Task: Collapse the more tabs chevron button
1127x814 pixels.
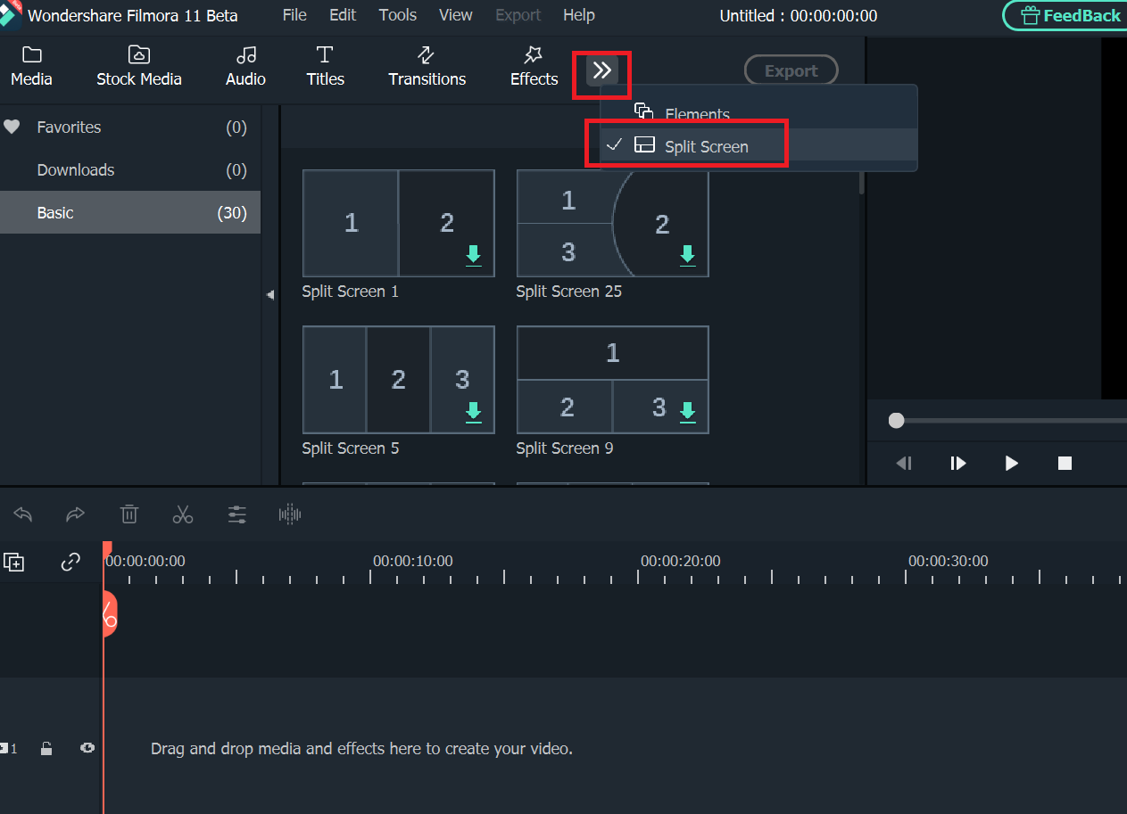Action: [602, 70]
